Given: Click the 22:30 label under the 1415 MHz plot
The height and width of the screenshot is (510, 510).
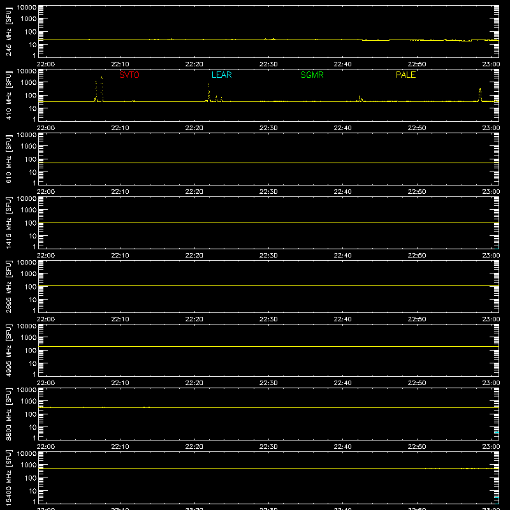Looking at the screenshot, I should [268, 256].
